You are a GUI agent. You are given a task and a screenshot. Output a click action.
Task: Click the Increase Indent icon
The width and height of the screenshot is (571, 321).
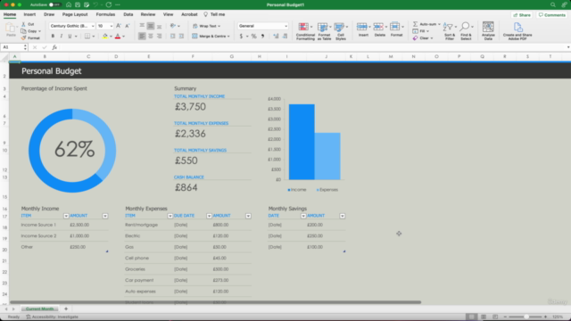[x=181, y=36]
